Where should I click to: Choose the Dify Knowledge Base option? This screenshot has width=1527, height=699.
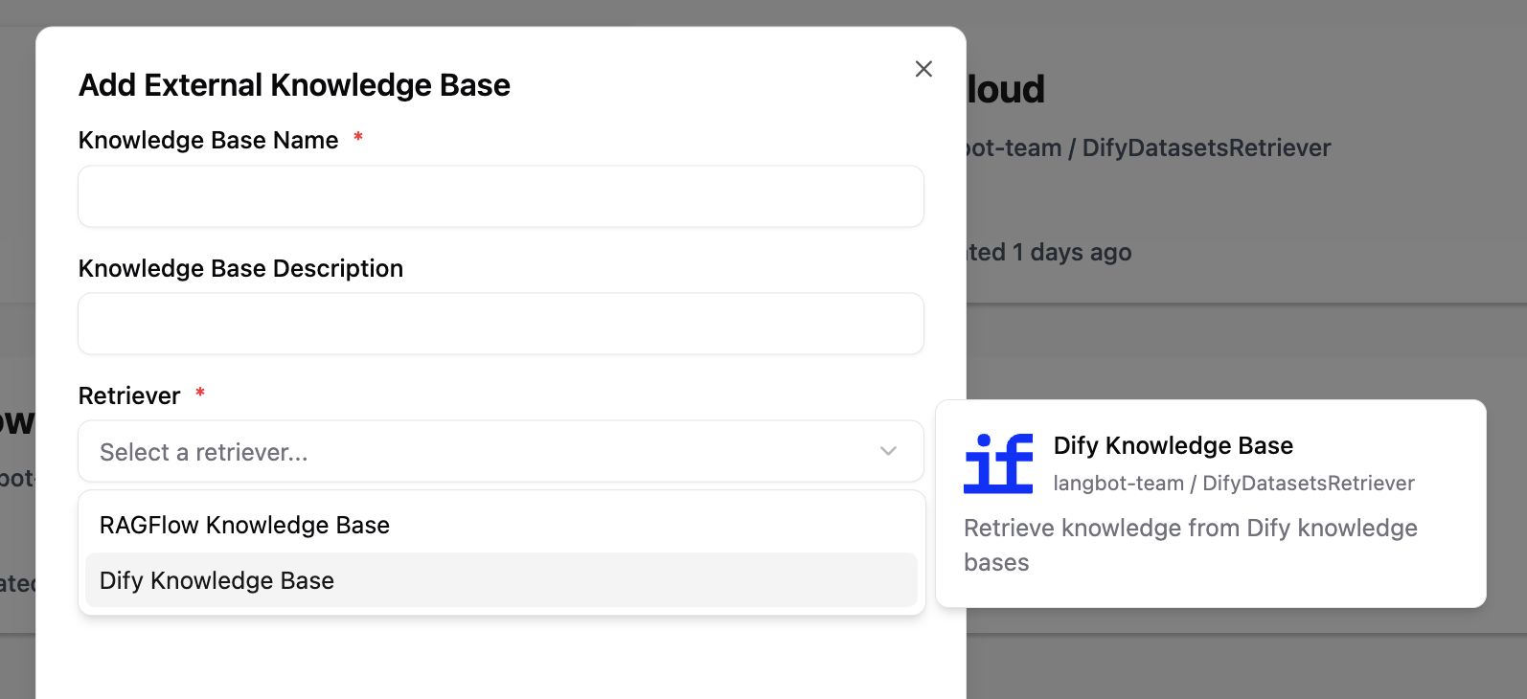(x=217, y=580)
